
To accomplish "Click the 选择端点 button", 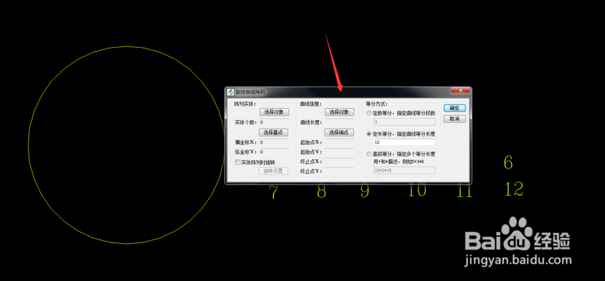I will (x=339, y=133).
